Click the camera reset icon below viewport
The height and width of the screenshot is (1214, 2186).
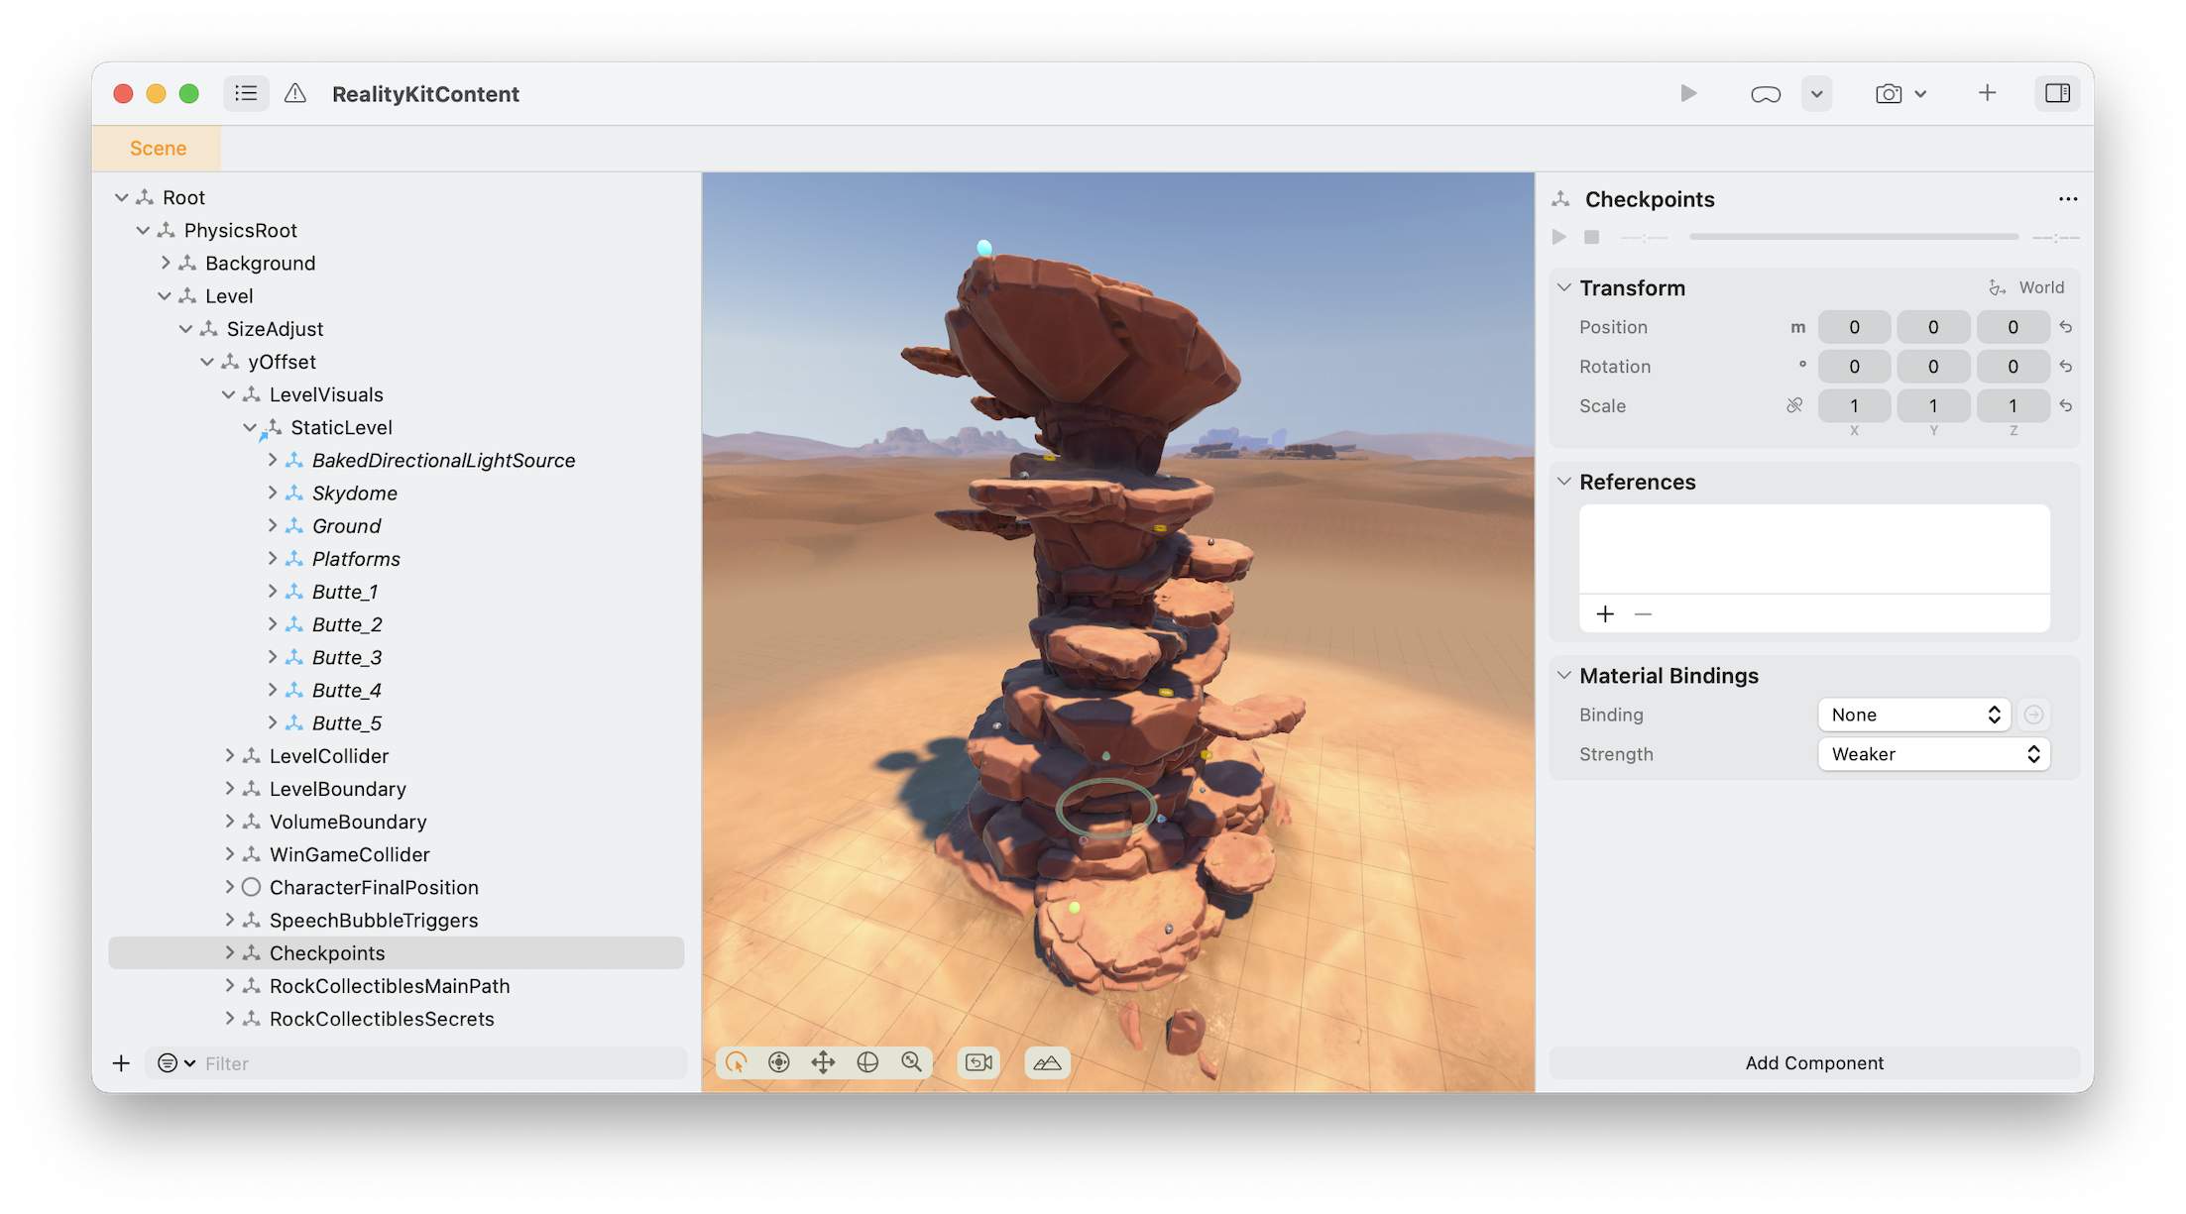(x=978, y=1061)
